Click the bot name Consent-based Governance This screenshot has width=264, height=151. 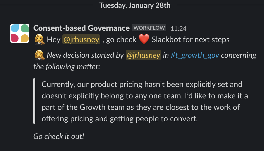pyautogui.click(x=81, y=28)
